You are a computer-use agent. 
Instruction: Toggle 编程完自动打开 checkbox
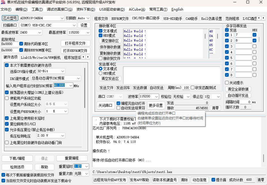point(118,103)
